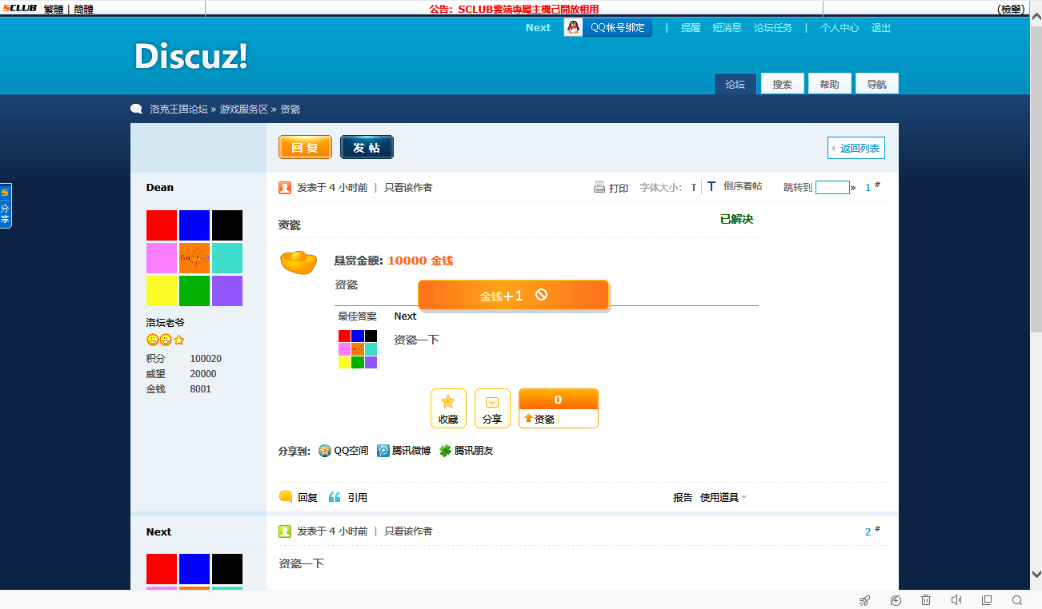
Task: Click the green author icon of Next's post
Action: [285, 531]
